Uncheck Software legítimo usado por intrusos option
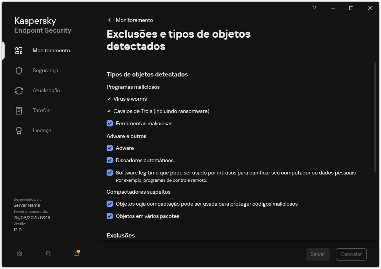This screenshot has height=269, width=381. 110,173
